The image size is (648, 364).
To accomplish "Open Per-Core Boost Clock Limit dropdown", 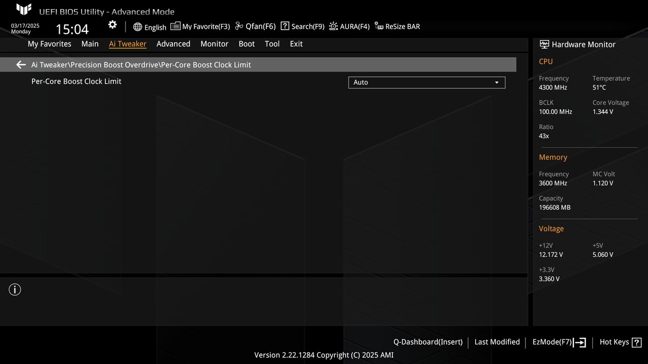I will [x=427, y=82].
